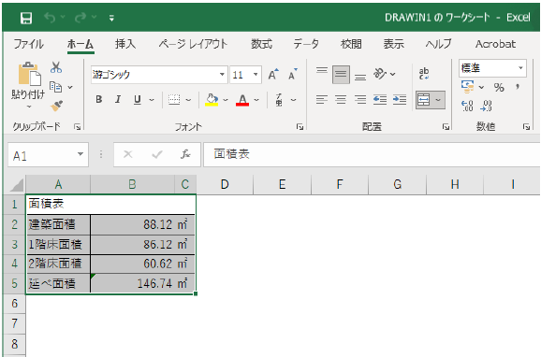Image resolution: width=541 pixels, height=357 pixels.
Task: Click the 貼り付け paste clipboard icon
Action: (x=29, y=74)
